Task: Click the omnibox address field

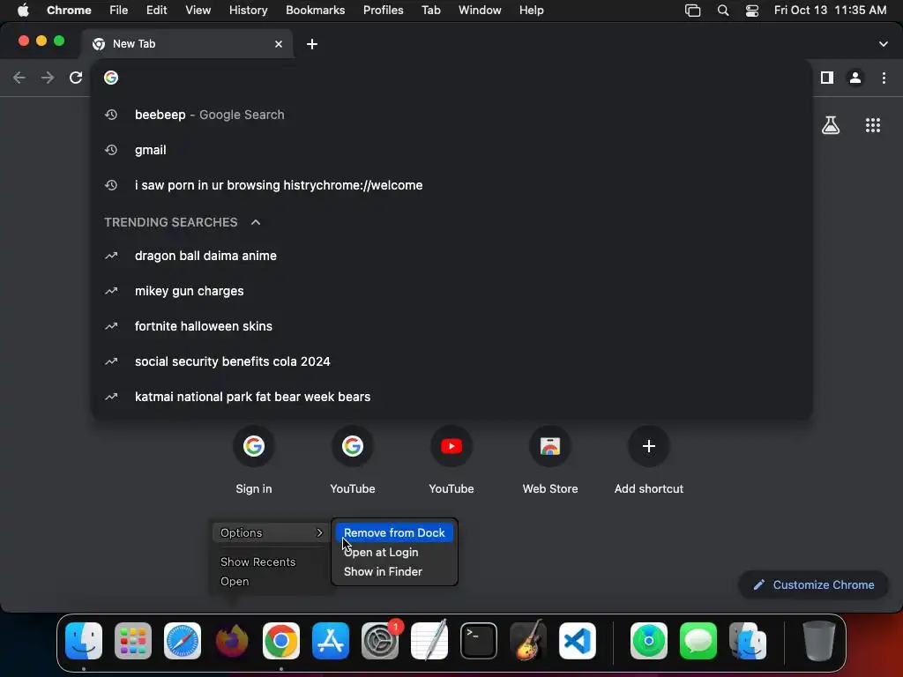Action: [x=452, y=78]
